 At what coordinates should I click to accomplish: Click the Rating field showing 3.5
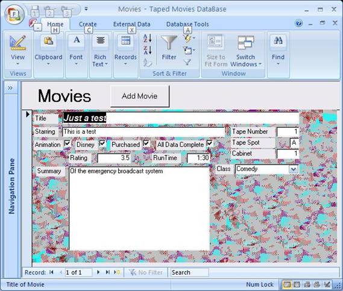pyautogui.click(x=114, y=158)
